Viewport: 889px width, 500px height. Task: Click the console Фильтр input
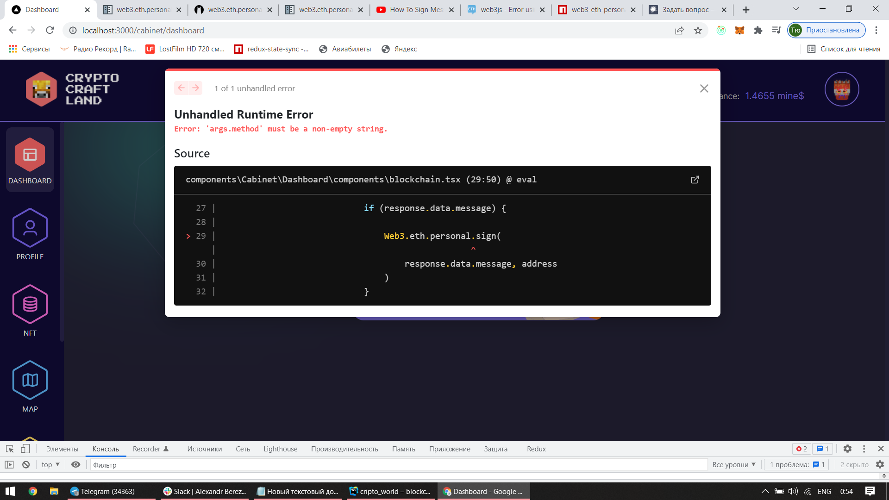[398, 464]
